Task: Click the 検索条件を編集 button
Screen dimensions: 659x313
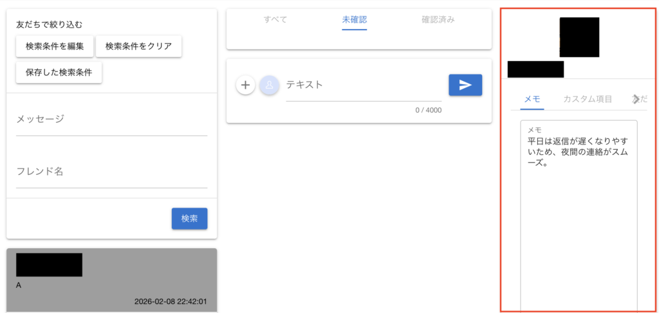Action: (x=55, y=46)
